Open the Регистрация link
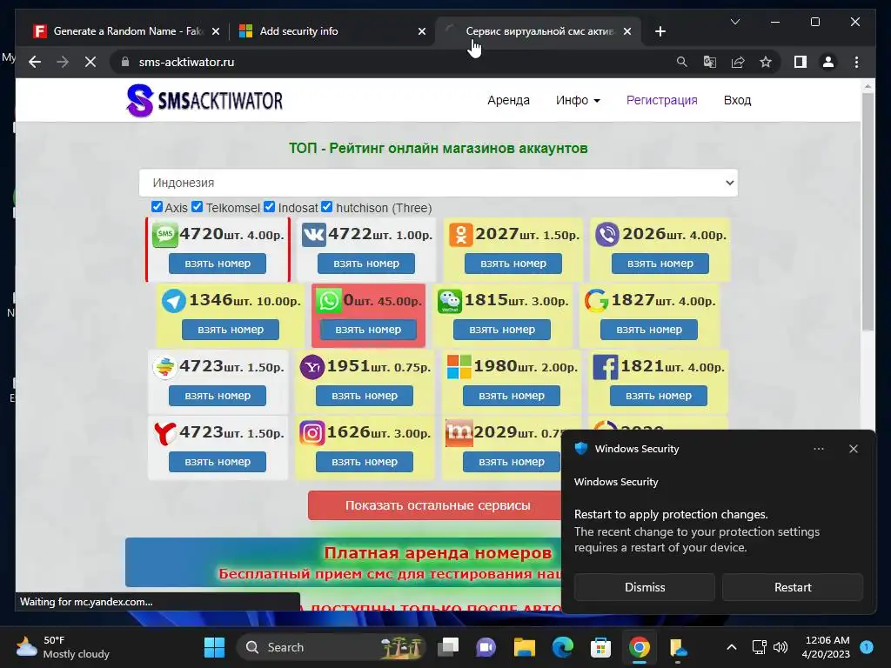The width and height of the screenshot is (891, 668). pos(661,101)
